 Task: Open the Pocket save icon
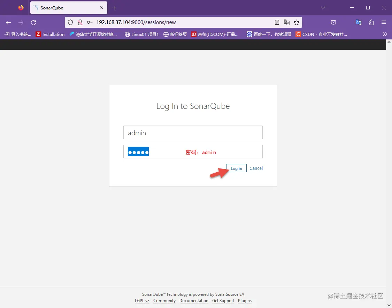(x=333, y=23)
